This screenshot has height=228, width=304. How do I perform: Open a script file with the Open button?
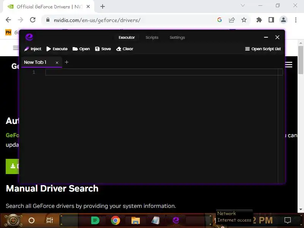point(81,49)
